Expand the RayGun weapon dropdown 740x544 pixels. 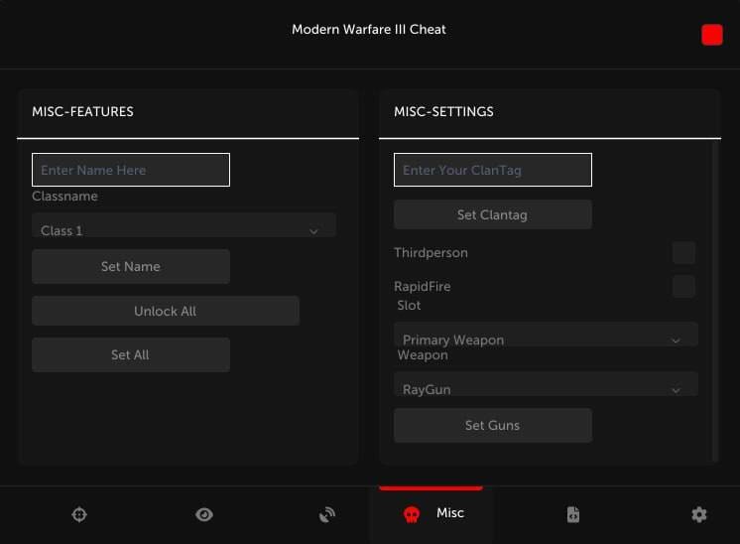coord(546,384)
